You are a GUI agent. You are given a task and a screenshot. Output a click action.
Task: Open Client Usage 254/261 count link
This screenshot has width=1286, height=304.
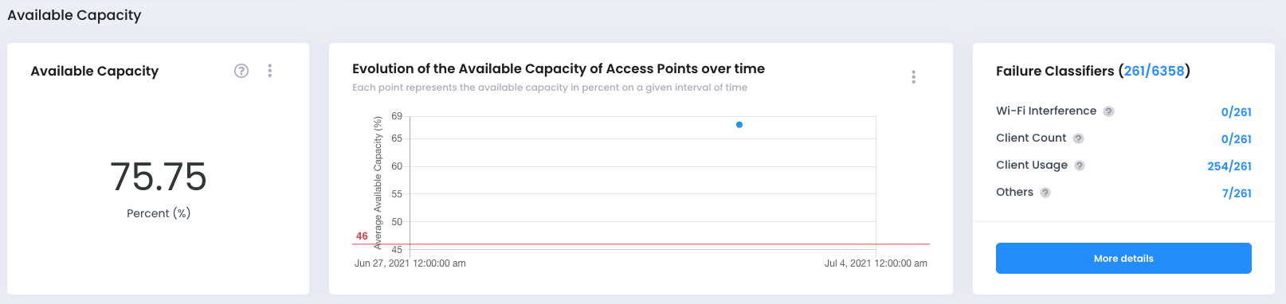pos(1229,166)
